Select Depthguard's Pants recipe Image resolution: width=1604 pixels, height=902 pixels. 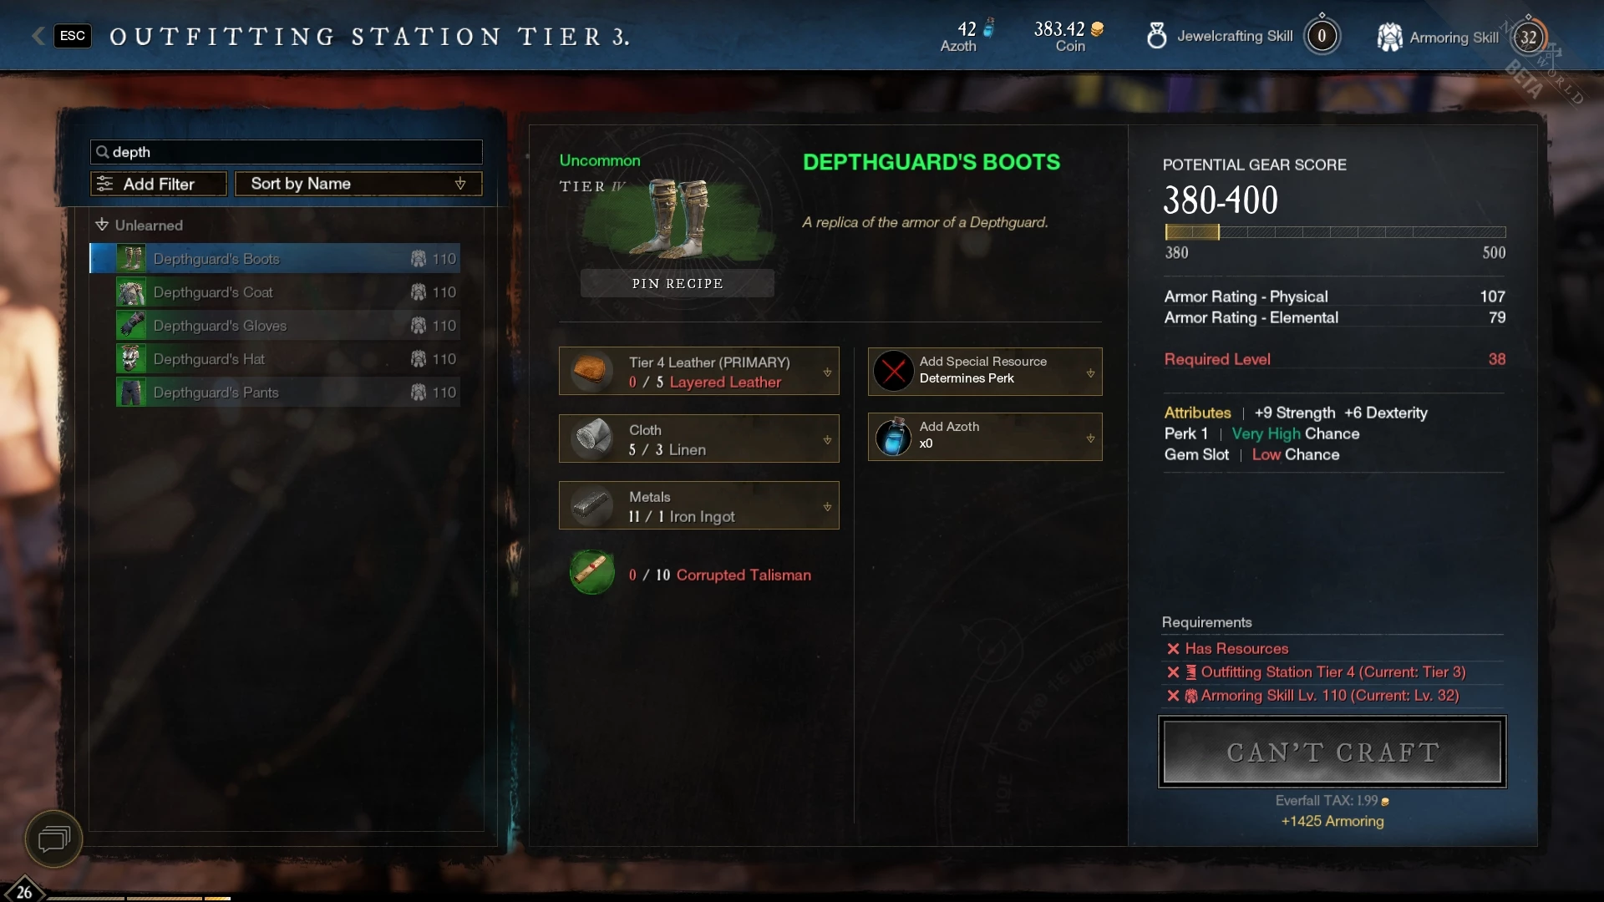(x=287, y=392)
